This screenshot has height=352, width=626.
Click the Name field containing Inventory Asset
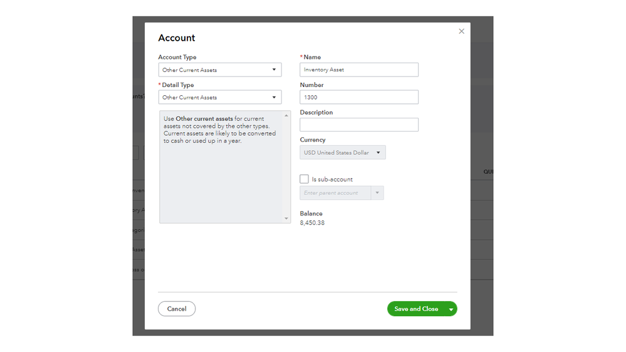(x=358, y=70)
